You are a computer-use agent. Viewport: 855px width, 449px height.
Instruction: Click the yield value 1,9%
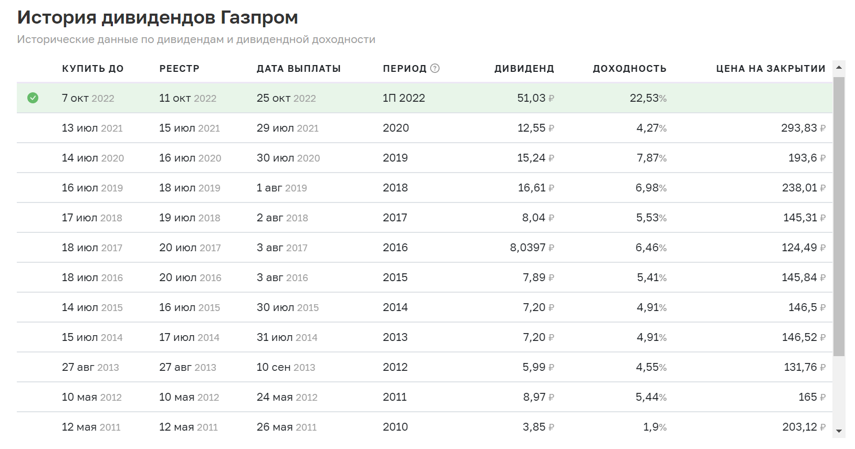coord(655,427)
